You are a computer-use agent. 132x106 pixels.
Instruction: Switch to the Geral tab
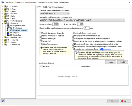coord(39,7)
